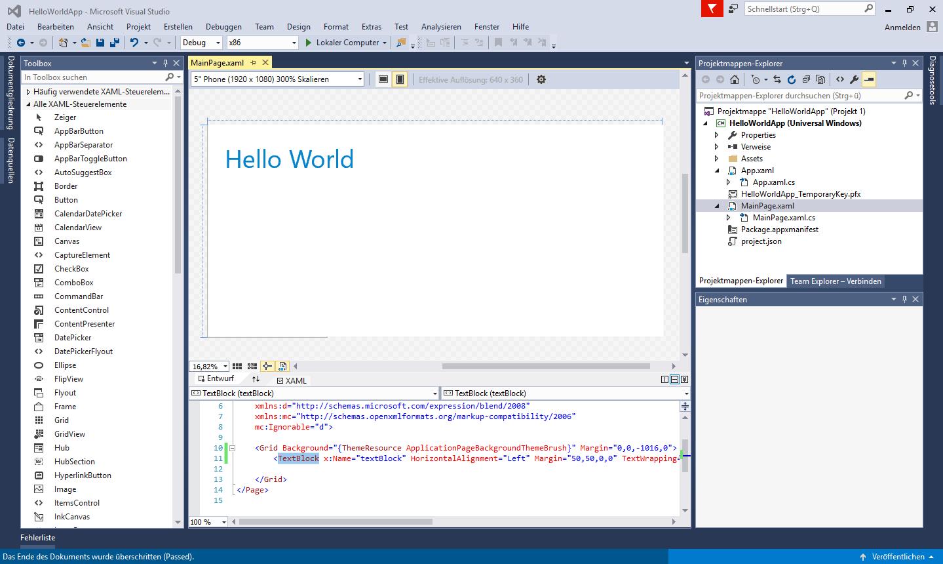Open the Debuggen menu
This screenshot has width=943, height=564.
223,27
